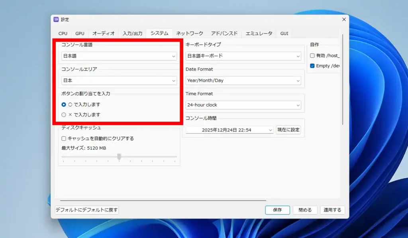Check the 有効 /host checkbox
The width and height of the screenshot is (408, 238).
[312, 56]
